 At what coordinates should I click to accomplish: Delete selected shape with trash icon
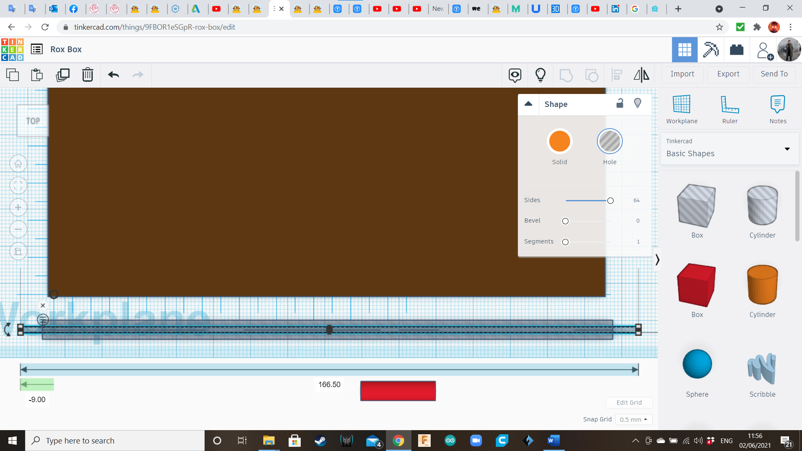[88, 75]
